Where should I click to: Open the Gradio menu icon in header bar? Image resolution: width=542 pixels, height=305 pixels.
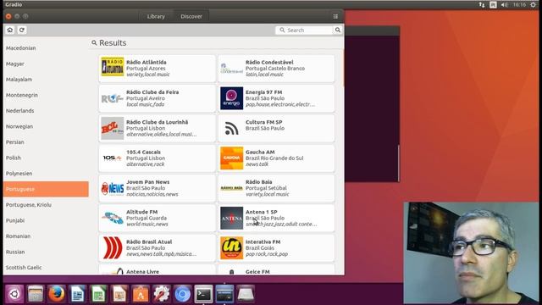pyautogui.click(x=335, y=16)
